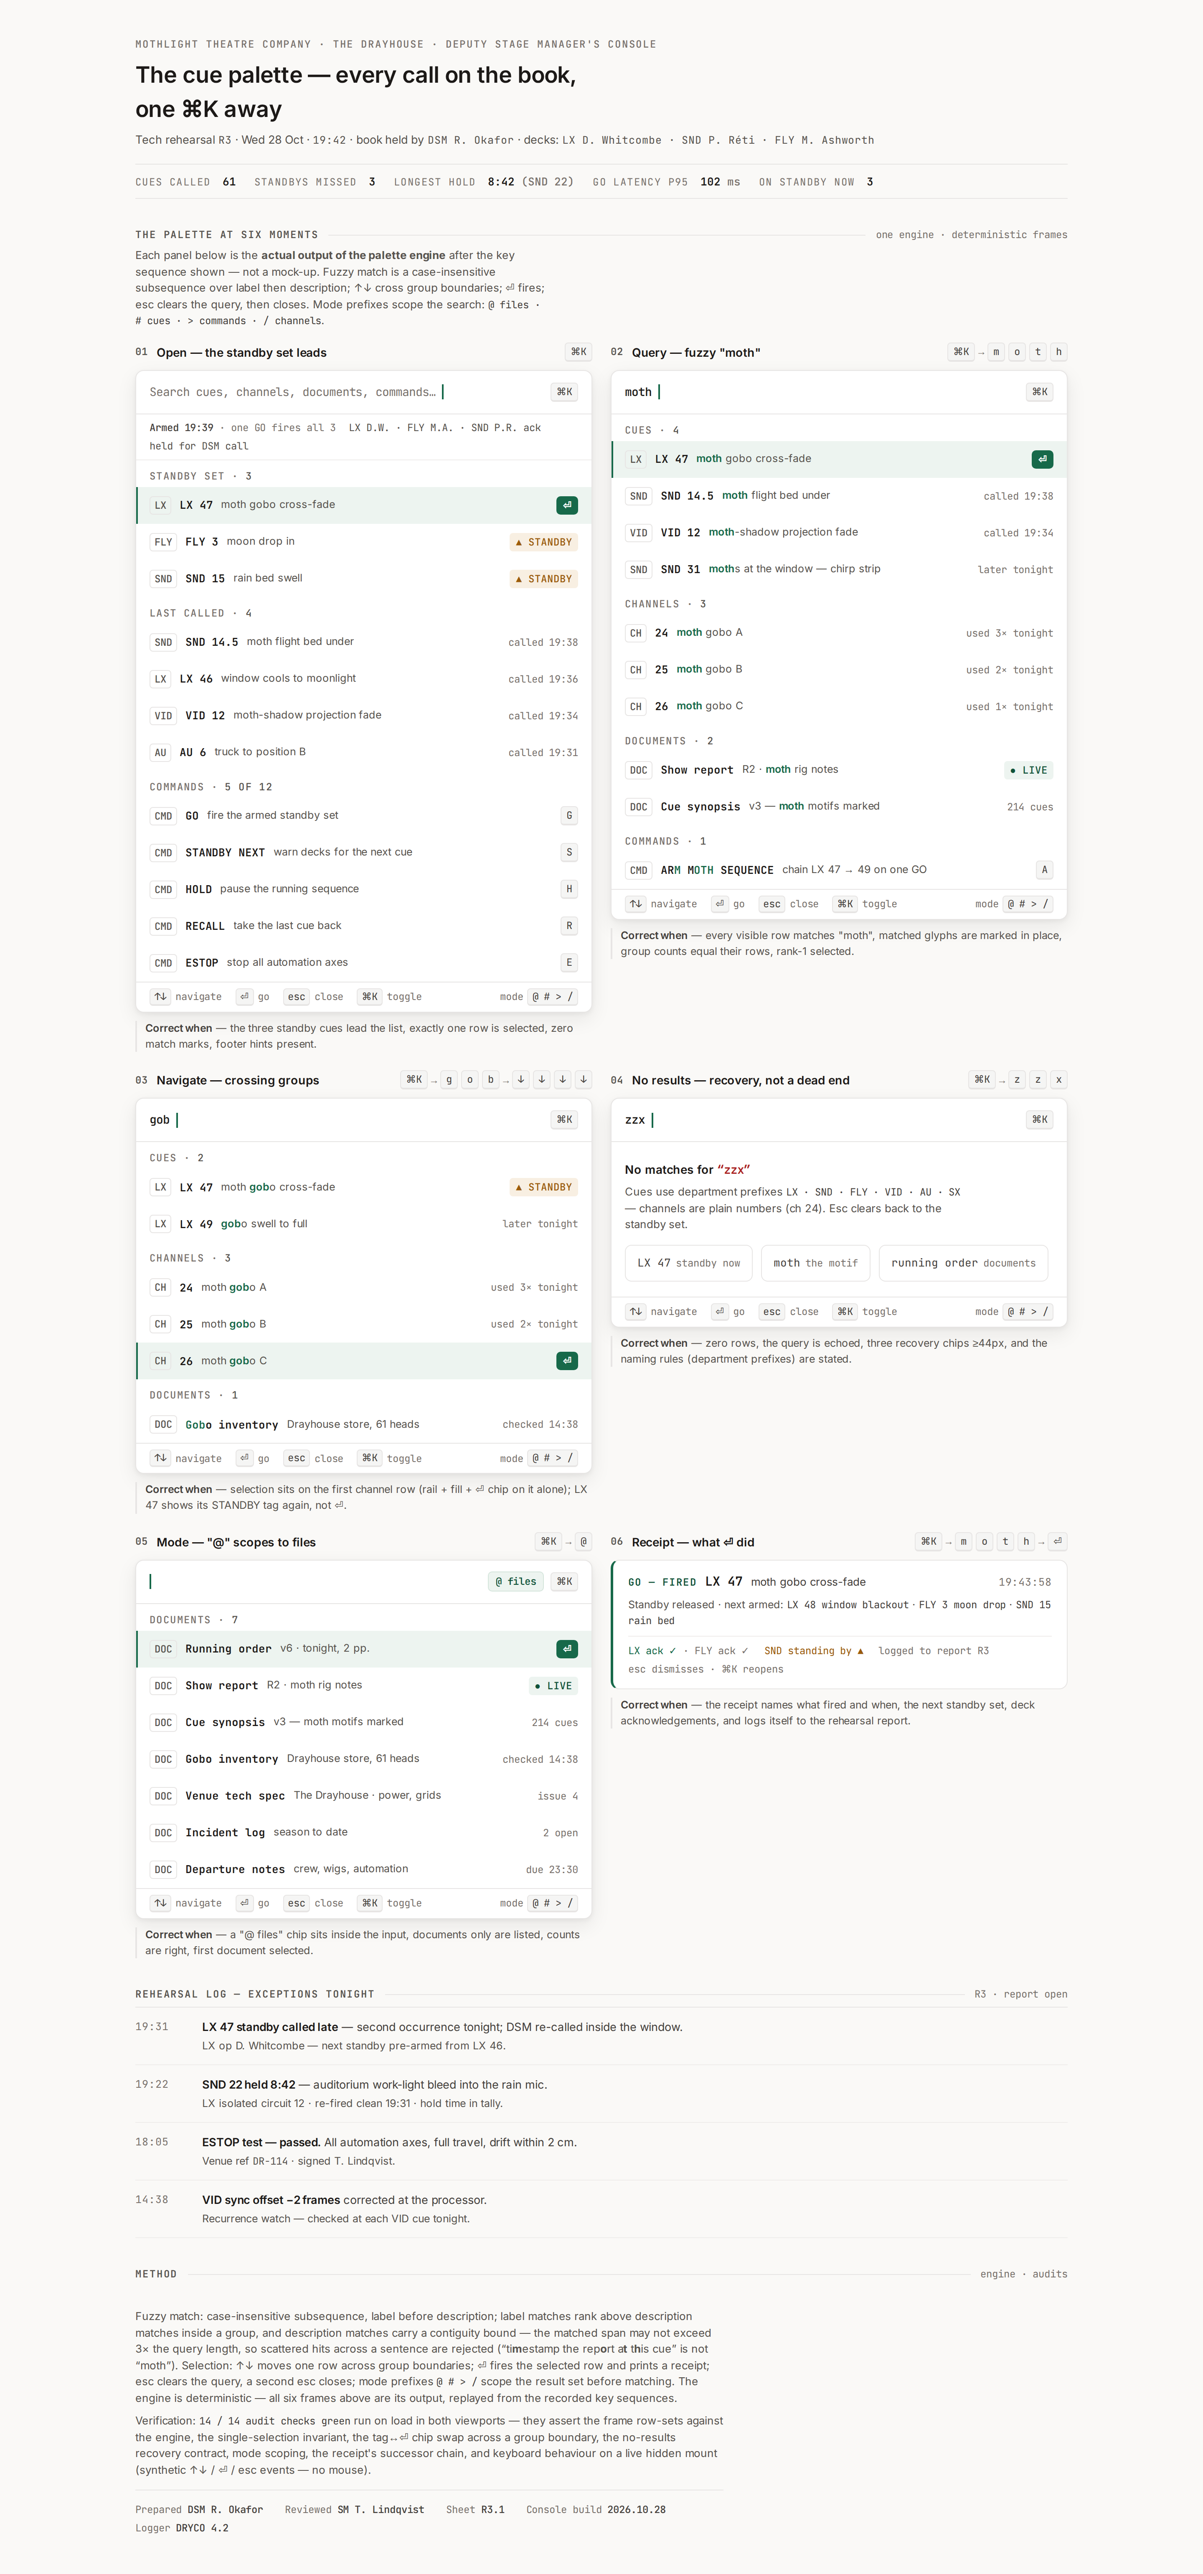Select 'LX 46 window cools to moonlight' row
1203x2574 pixels.
coord(364,678)
